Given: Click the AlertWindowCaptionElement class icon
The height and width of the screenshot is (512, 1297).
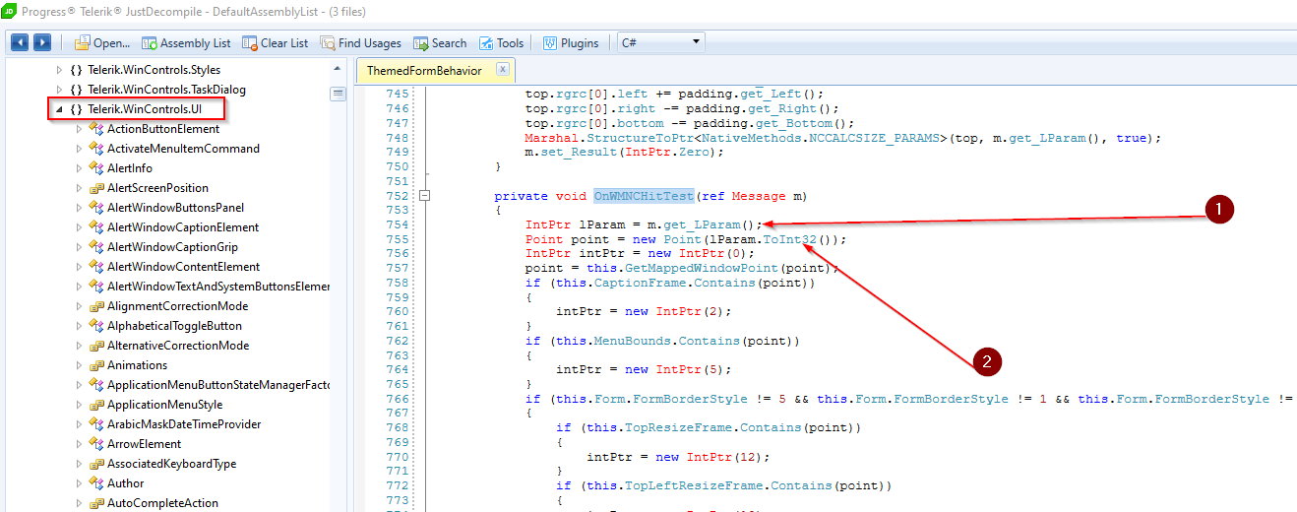Looking at the screenshot, I should (96, 227).
